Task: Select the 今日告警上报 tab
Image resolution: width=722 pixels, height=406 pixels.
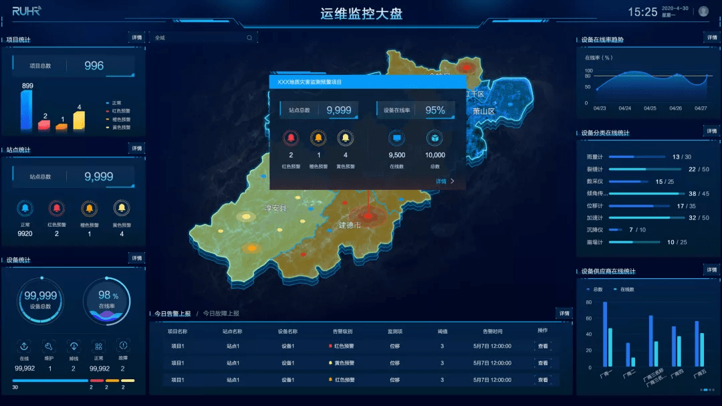Action: 172,314
